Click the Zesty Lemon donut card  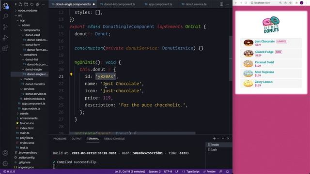(271, 84)
